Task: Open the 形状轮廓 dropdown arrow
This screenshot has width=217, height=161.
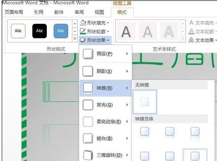Action: point(108,32)
